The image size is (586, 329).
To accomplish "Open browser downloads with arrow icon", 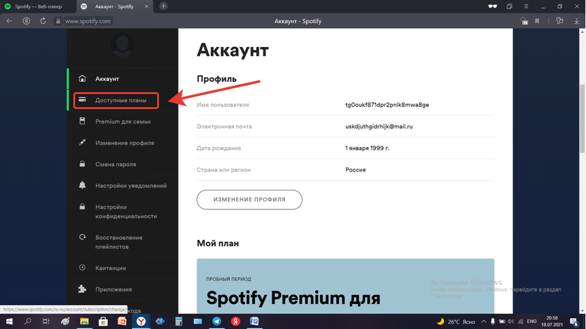I will pyautogui.click(x=577, y=21).
